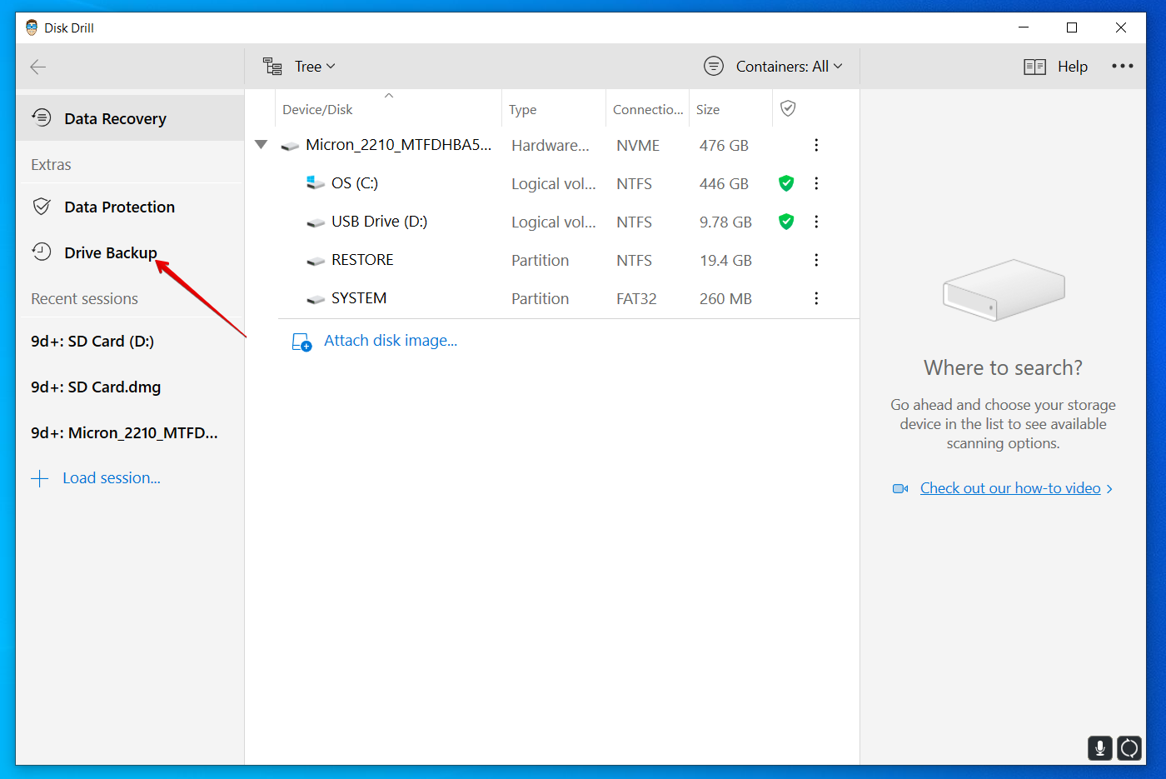This screenshot has width=1166, height=779.
Task: Collapse the Micron_2210 disk tree
Action: [262, 145]
